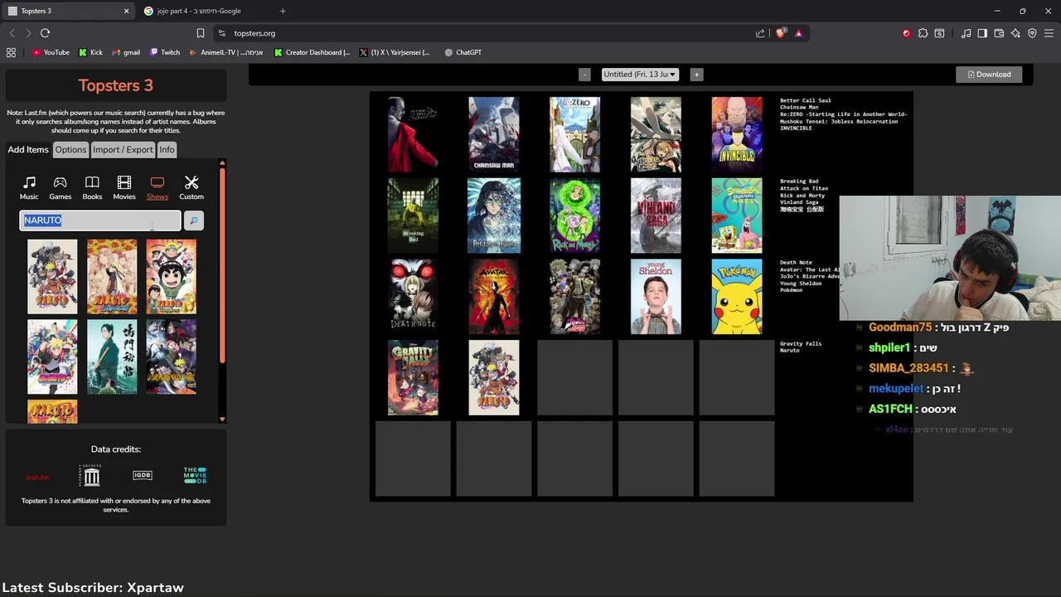The width and height of the screenshot is (1061, 597).
Task: Click the Gravity Falls poster in chart
Action: [413, 377]
